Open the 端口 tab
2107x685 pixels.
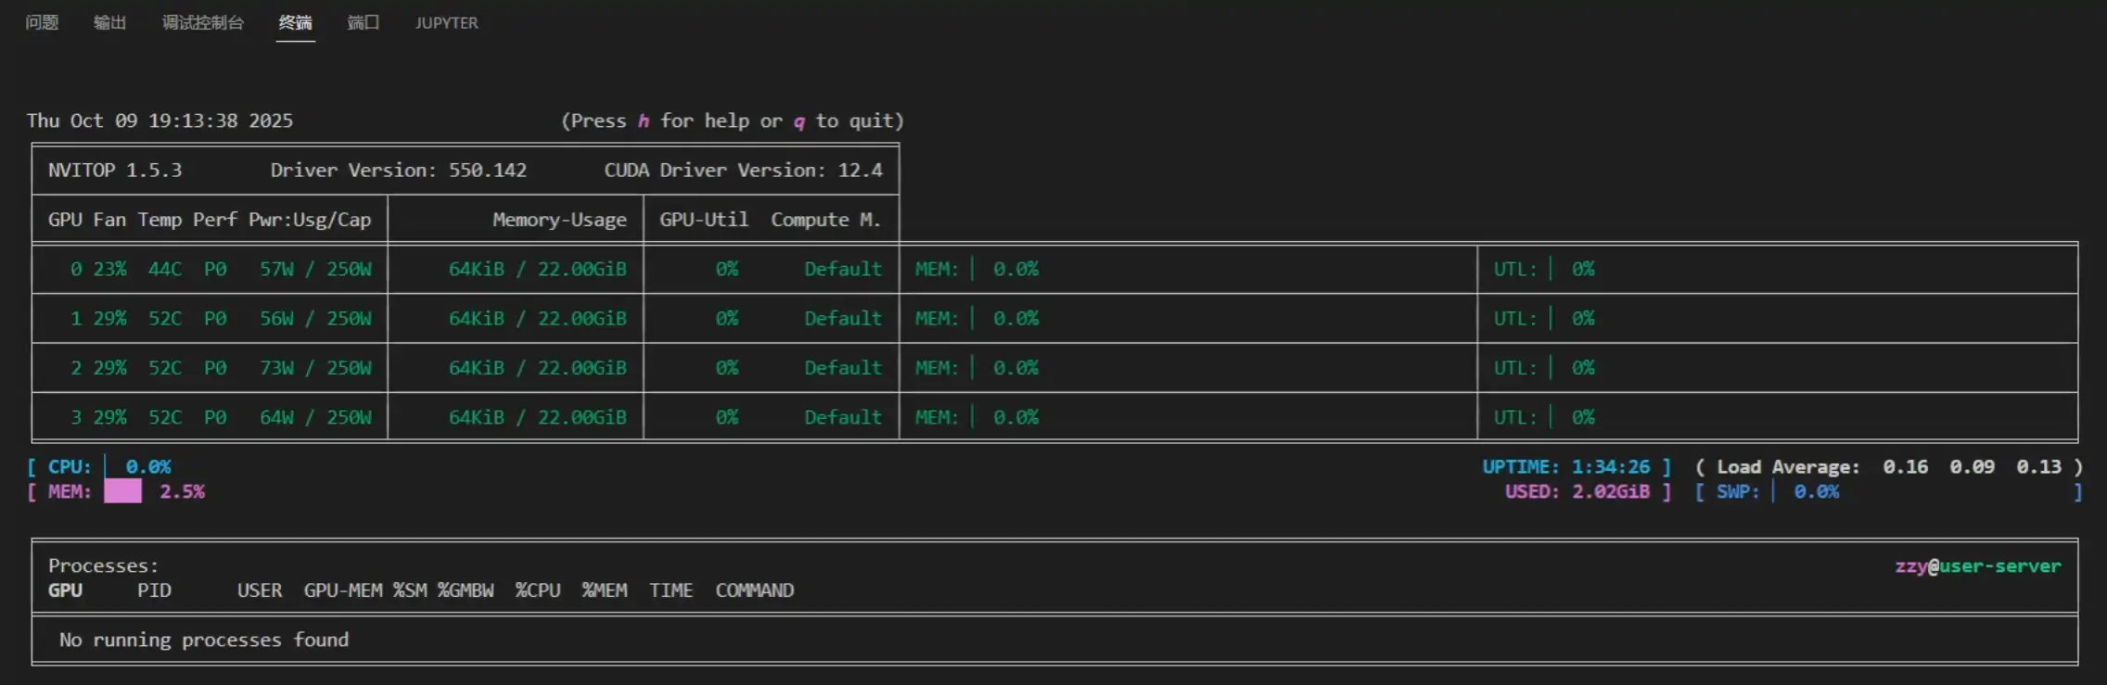click(x=363, y=22)
